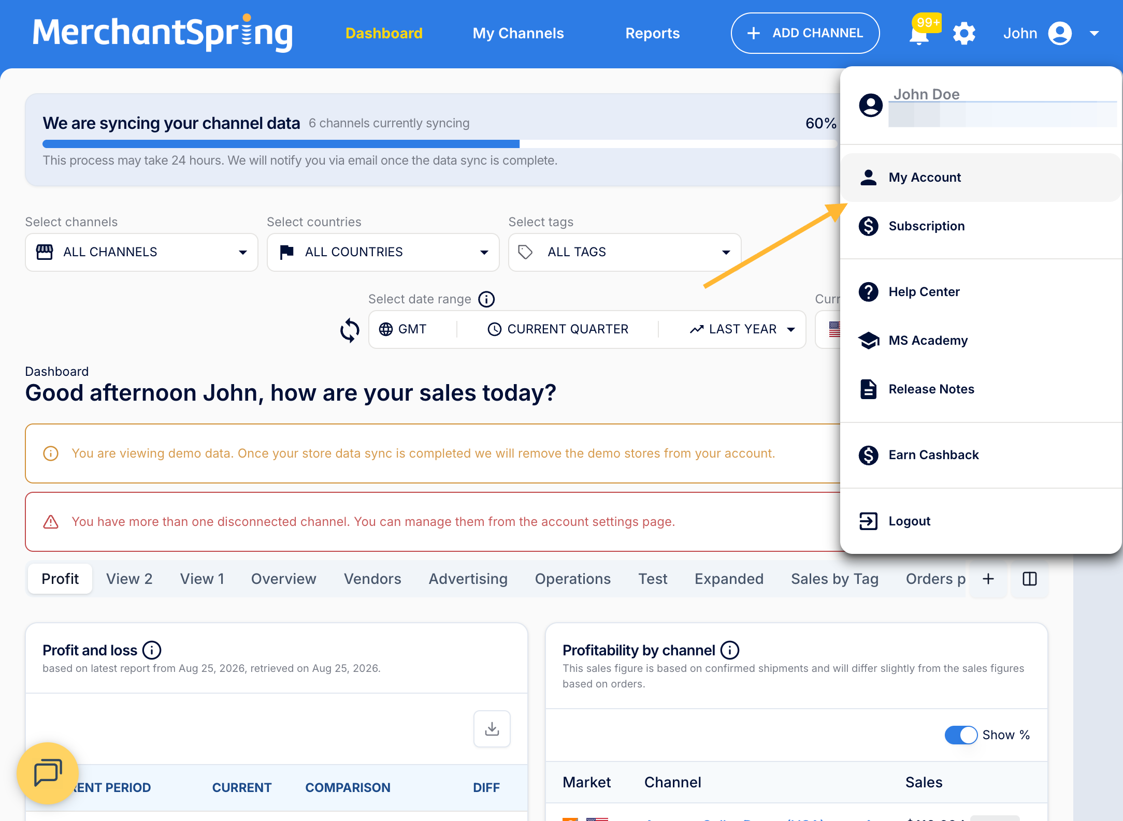Screen dimensions: 1123x821
Task: Click the info icon next to Profit and loss
Action: tap(152, 650)
